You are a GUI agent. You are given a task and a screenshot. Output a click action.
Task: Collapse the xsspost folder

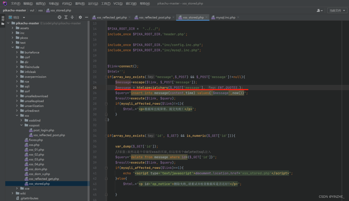[x=22, y=125]
